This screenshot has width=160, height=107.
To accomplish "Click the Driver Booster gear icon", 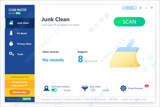I will point(123,88).
